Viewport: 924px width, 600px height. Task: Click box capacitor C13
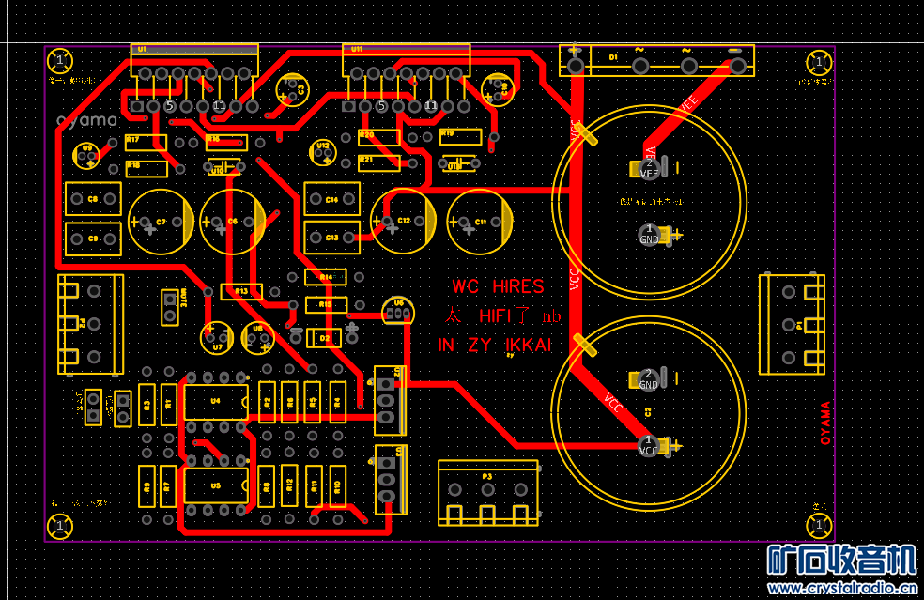[x=331, y=238]
